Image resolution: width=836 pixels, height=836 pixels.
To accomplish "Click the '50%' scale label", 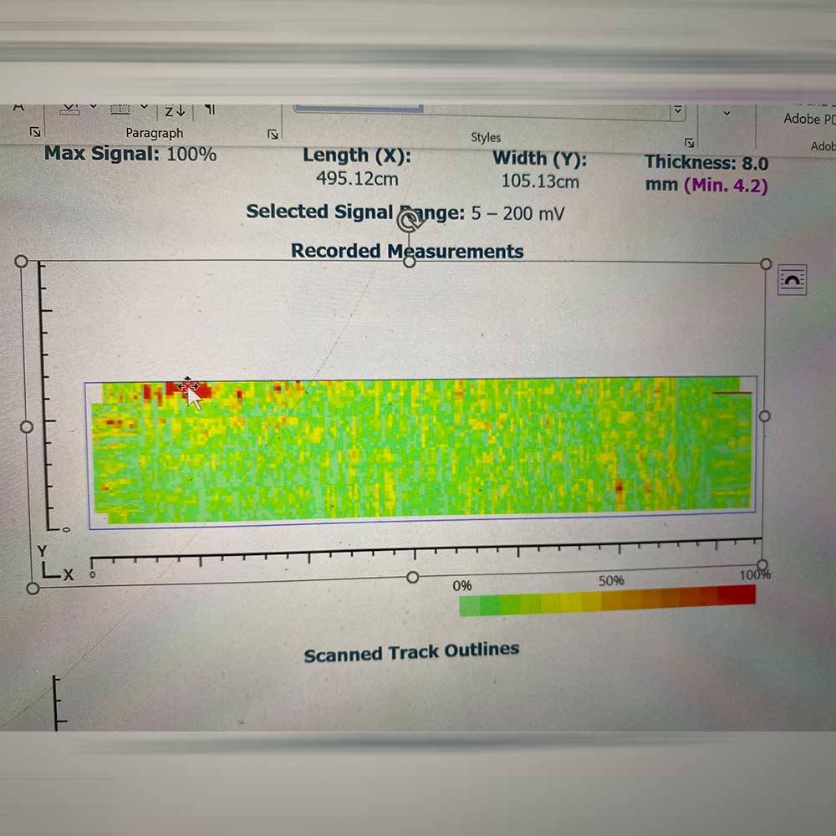I will pos(611,581).
